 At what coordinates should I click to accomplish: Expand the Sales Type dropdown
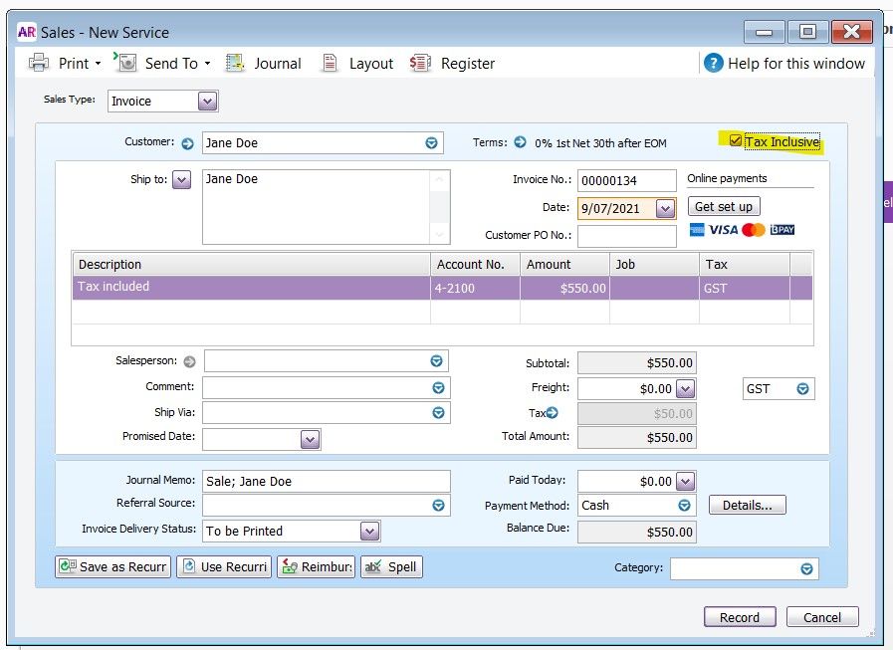click(207, 101)
